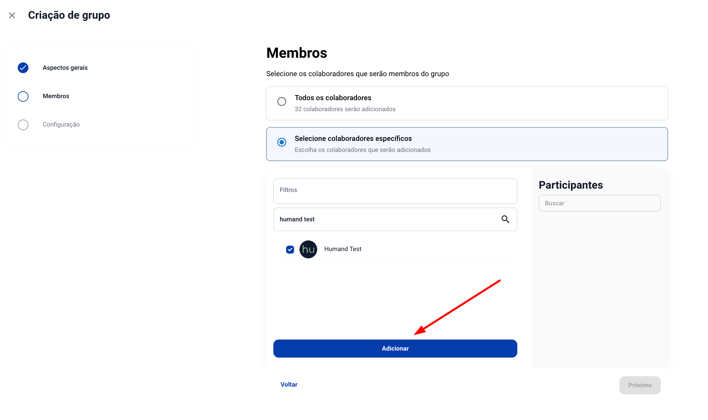Click the Configuração step circle icon
Image resolution: width=708 pixels, height=420 pixels.
point(23,125)
